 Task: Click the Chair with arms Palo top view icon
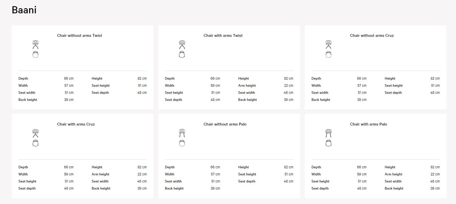329,143
